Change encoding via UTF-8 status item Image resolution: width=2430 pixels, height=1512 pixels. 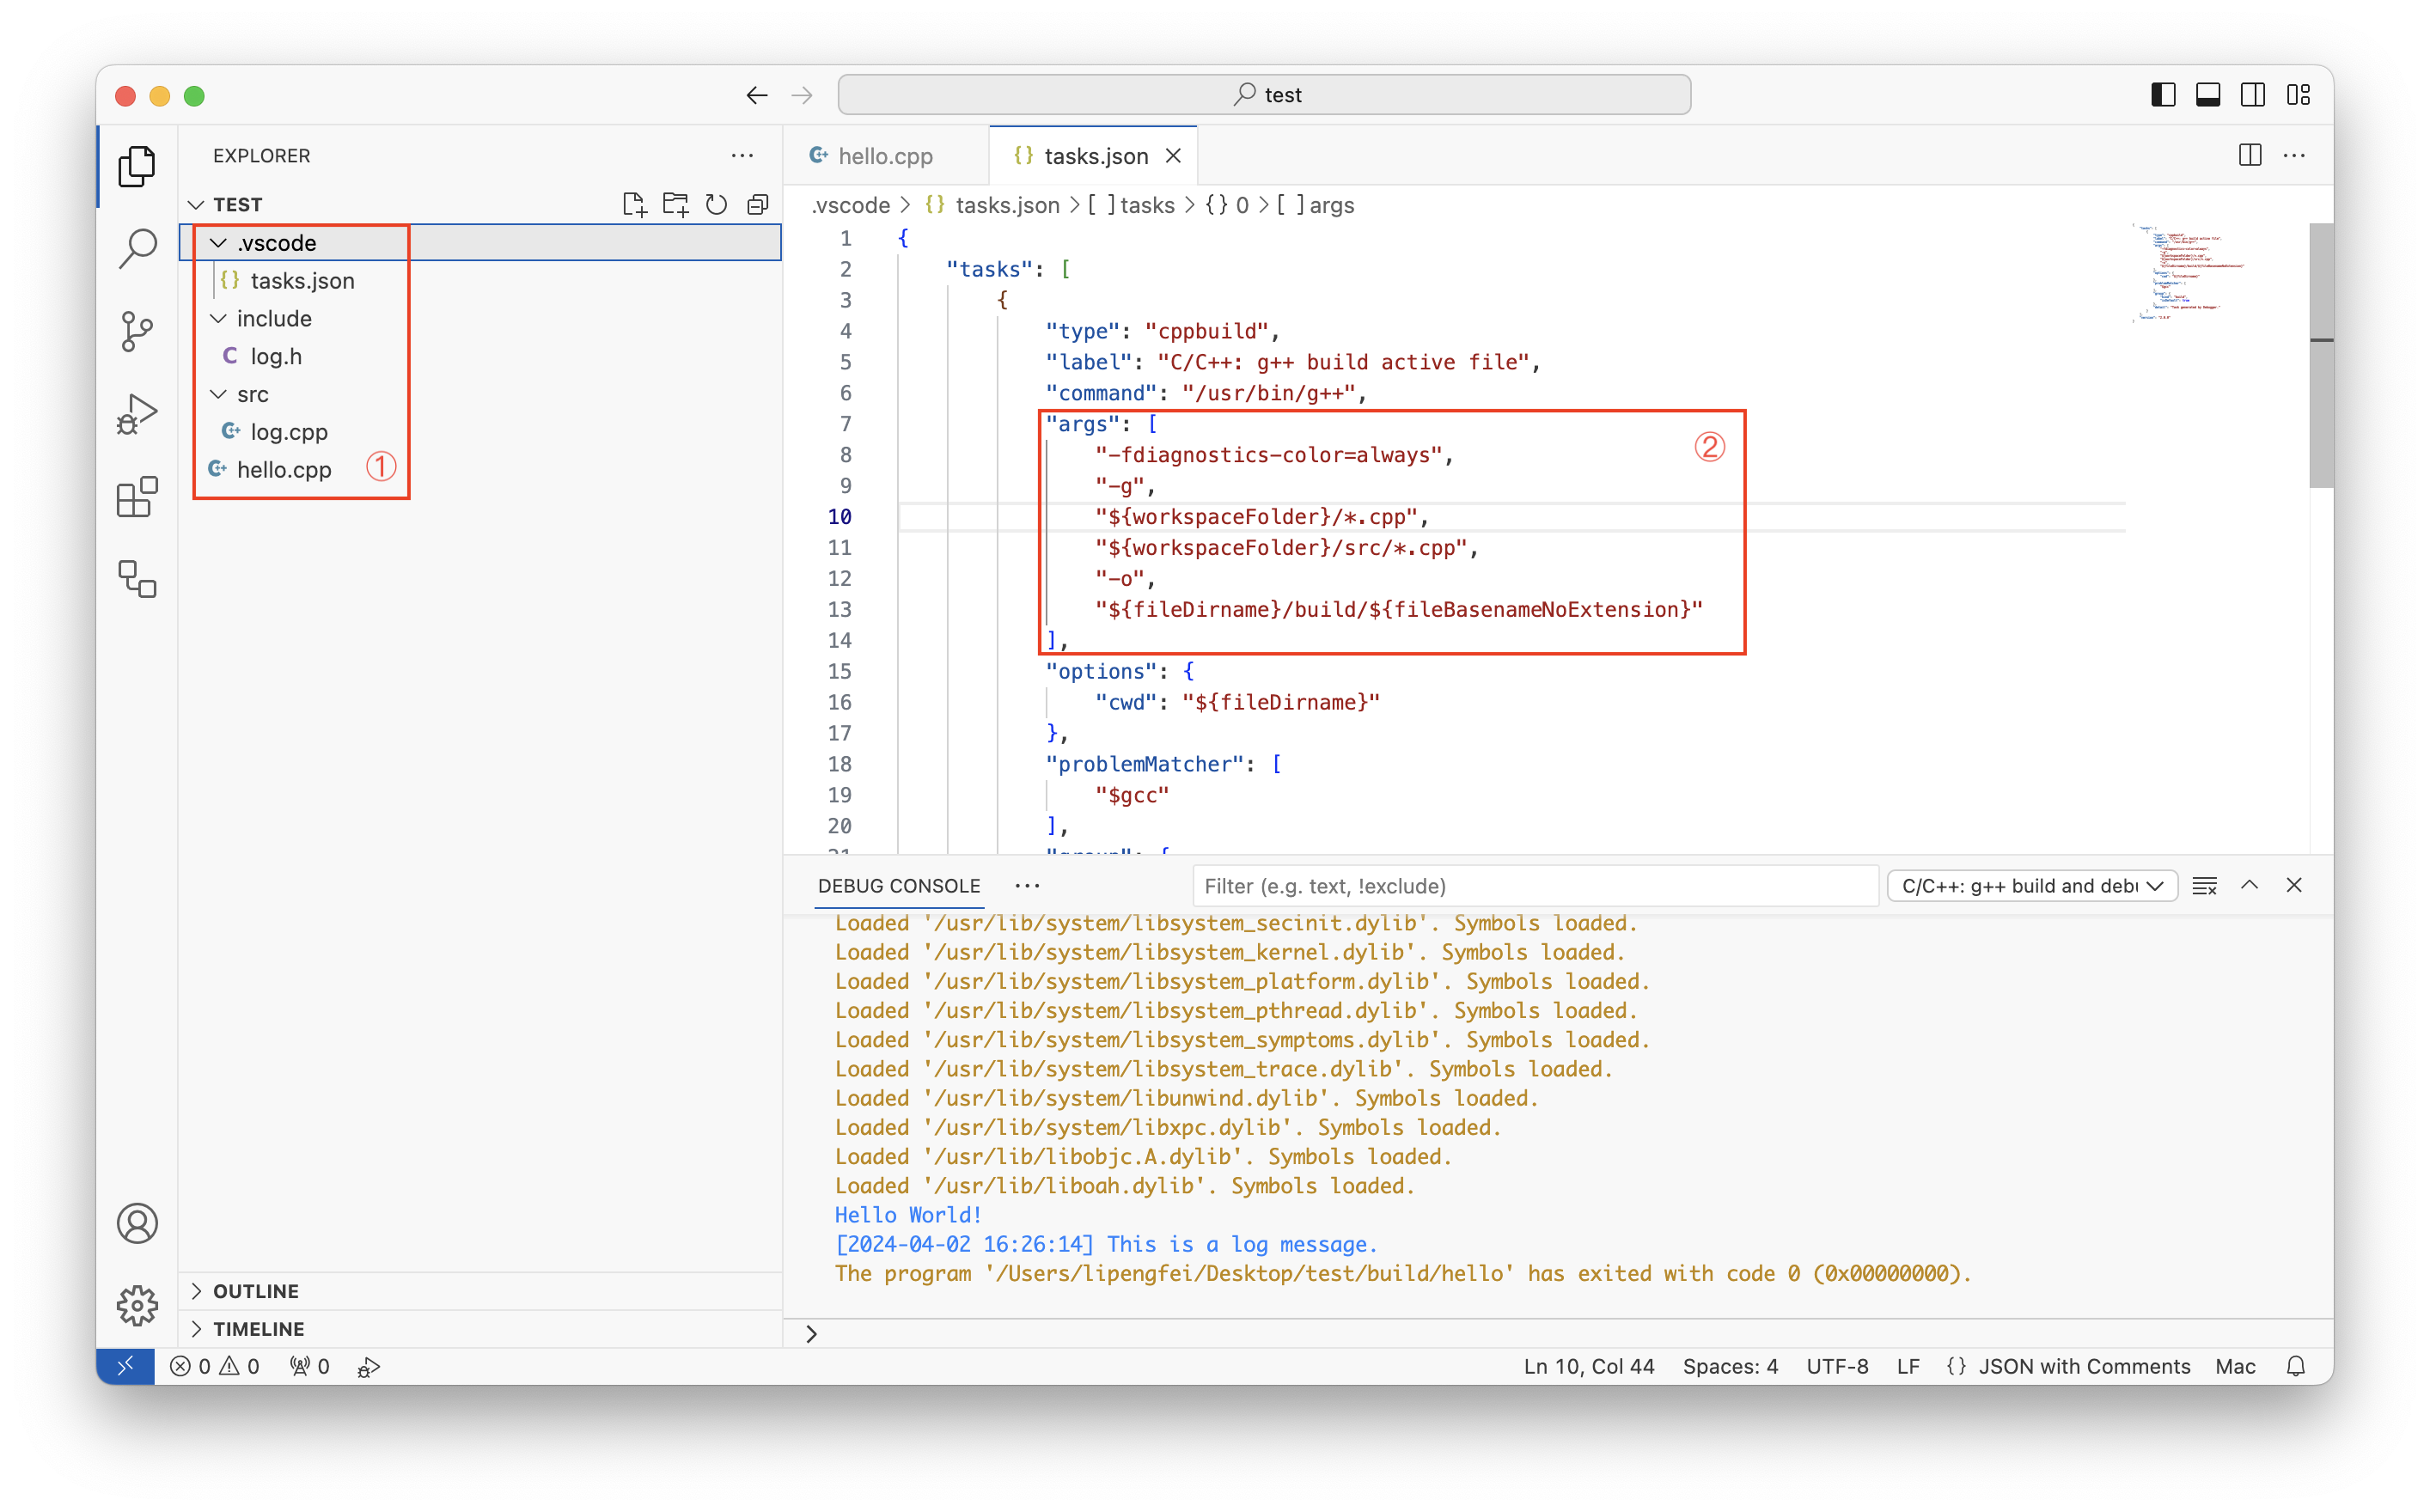click(x=1837, y=1367)
